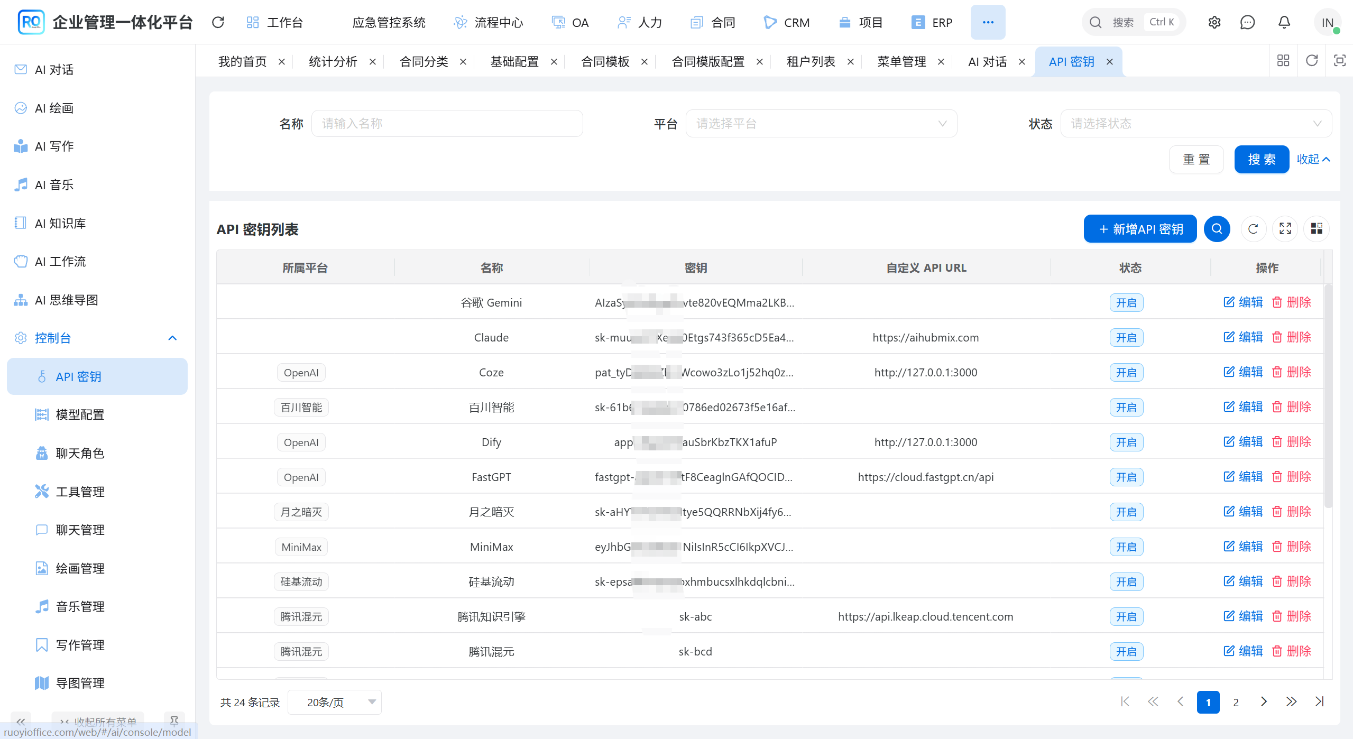Viewport: 1353px width, 739px height.
Task: Open the ERP top menu
Action: point(932,22)
